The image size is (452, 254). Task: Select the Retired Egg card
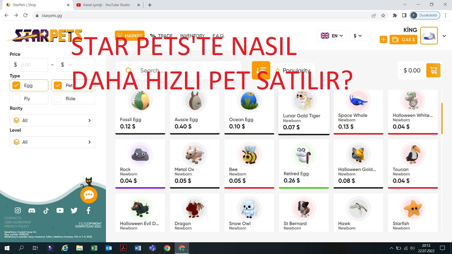(304, 164)
